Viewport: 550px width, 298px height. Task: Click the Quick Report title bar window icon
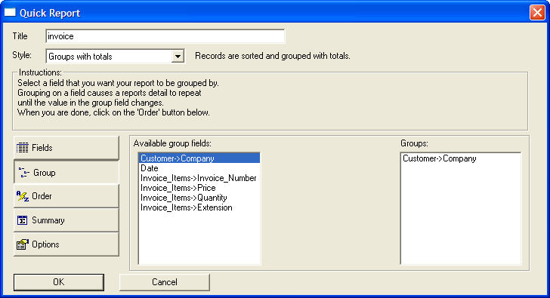10,13
